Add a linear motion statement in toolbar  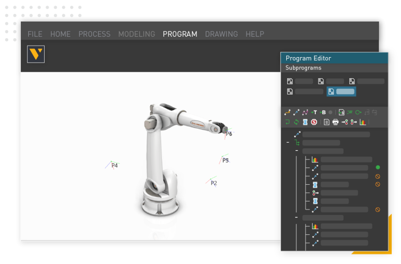pos(296,113)
